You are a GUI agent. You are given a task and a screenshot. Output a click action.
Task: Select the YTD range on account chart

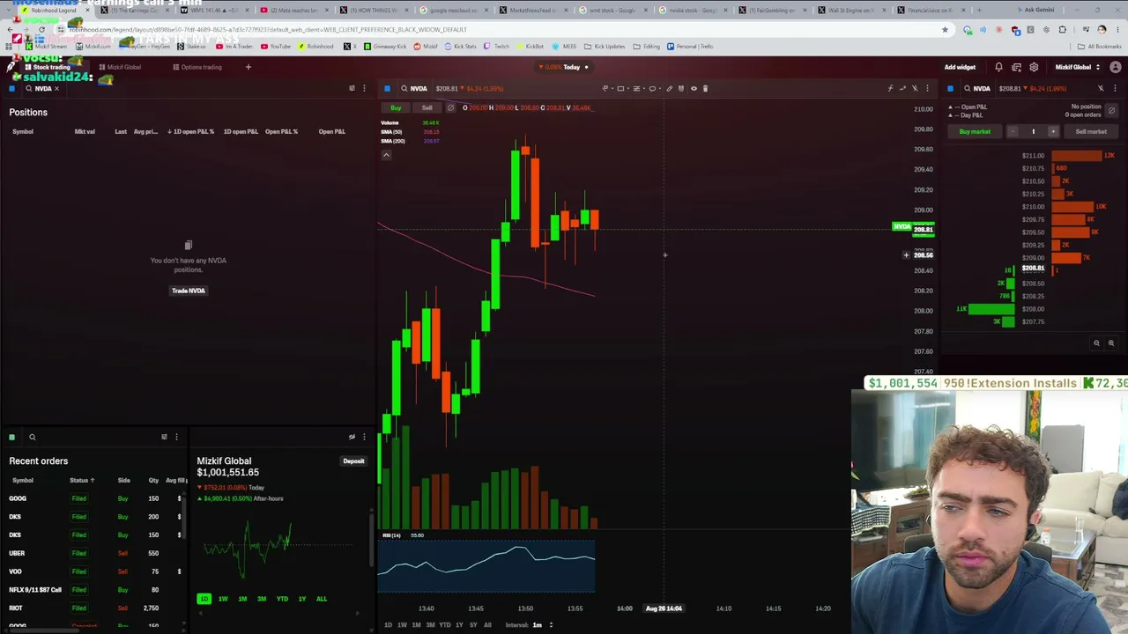[x=282, y=599]
